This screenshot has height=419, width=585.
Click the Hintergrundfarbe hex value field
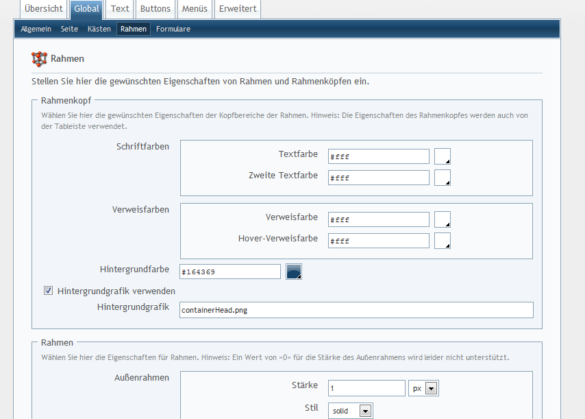[229, 272]
